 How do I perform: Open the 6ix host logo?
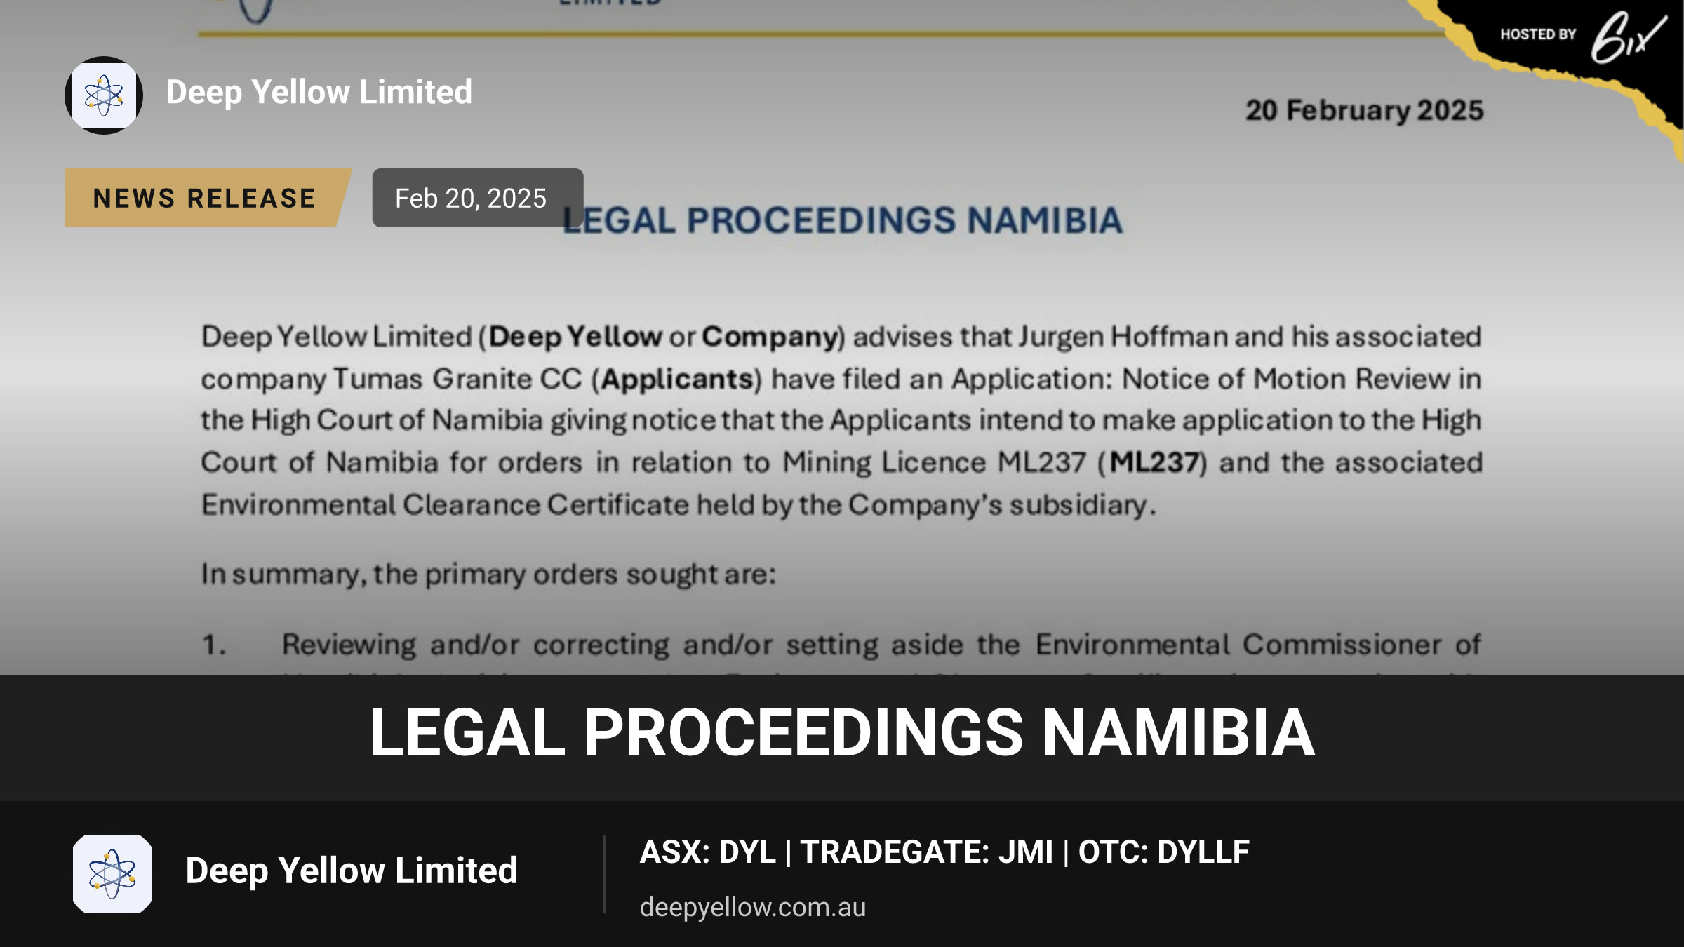coord(1628,36)
